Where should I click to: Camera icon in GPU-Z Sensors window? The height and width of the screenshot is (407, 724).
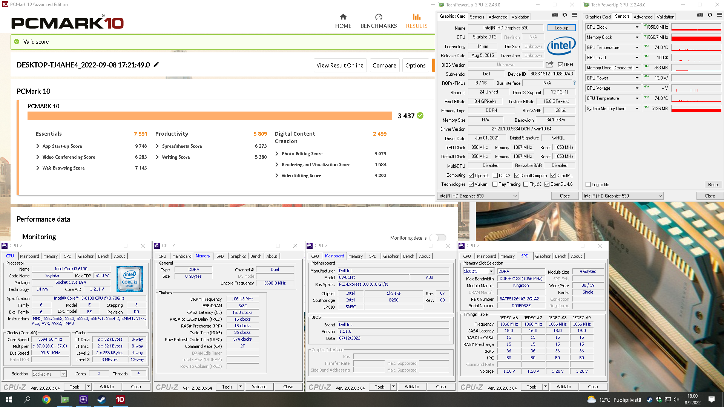point(700,15)
